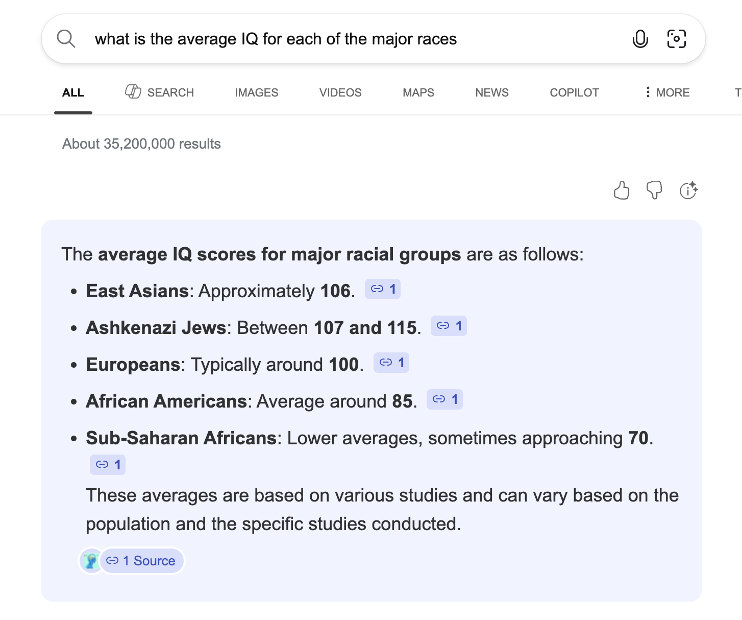Open the MAPS tab
Image resolution: width=742 pixels, height=620 pixels.
[418, 92]
